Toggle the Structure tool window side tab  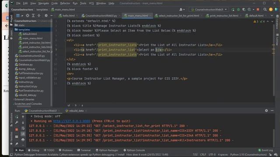pyautogui.click(x=11, y=120)
